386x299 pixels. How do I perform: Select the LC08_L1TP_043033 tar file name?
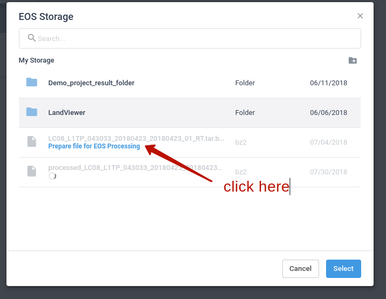pos(136,139)
